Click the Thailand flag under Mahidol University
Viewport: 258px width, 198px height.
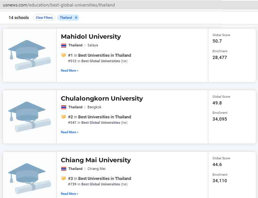click(x=64, y=45)
